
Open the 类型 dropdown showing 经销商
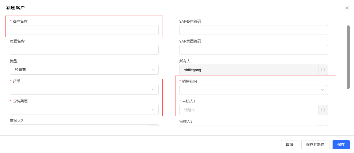[x=84, y=70]
